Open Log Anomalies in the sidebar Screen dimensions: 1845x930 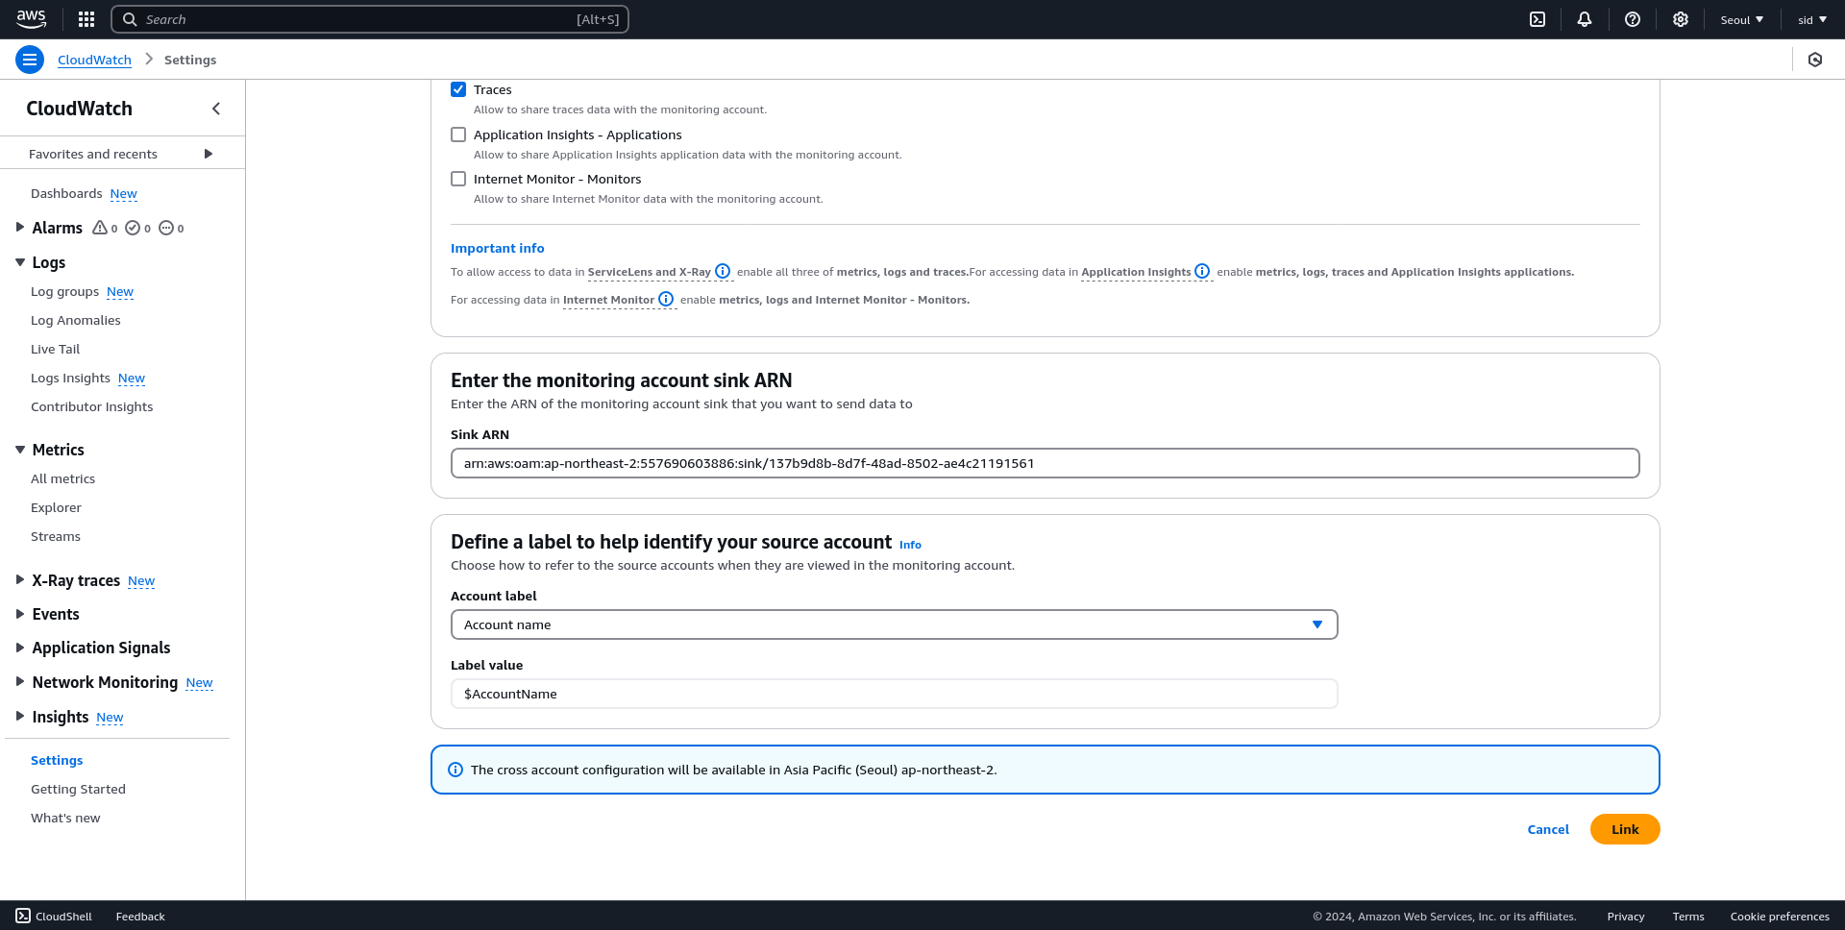click(76, 320)
